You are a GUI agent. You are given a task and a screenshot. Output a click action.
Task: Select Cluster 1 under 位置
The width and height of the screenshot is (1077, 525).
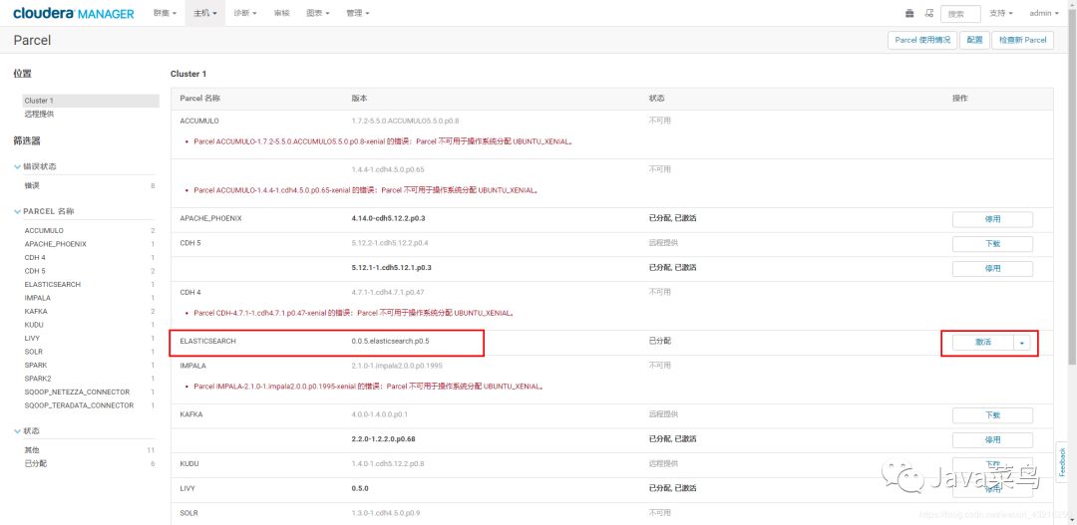pyautogui.click(x=91, y=101)
